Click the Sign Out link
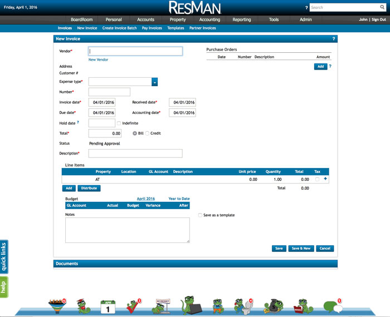This screenshot has width=390, height=317. click(x=379, y=19)
